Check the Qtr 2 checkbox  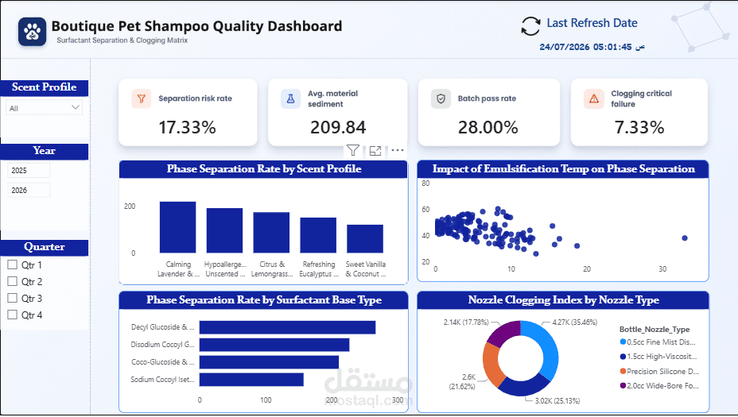pos(12,282)
